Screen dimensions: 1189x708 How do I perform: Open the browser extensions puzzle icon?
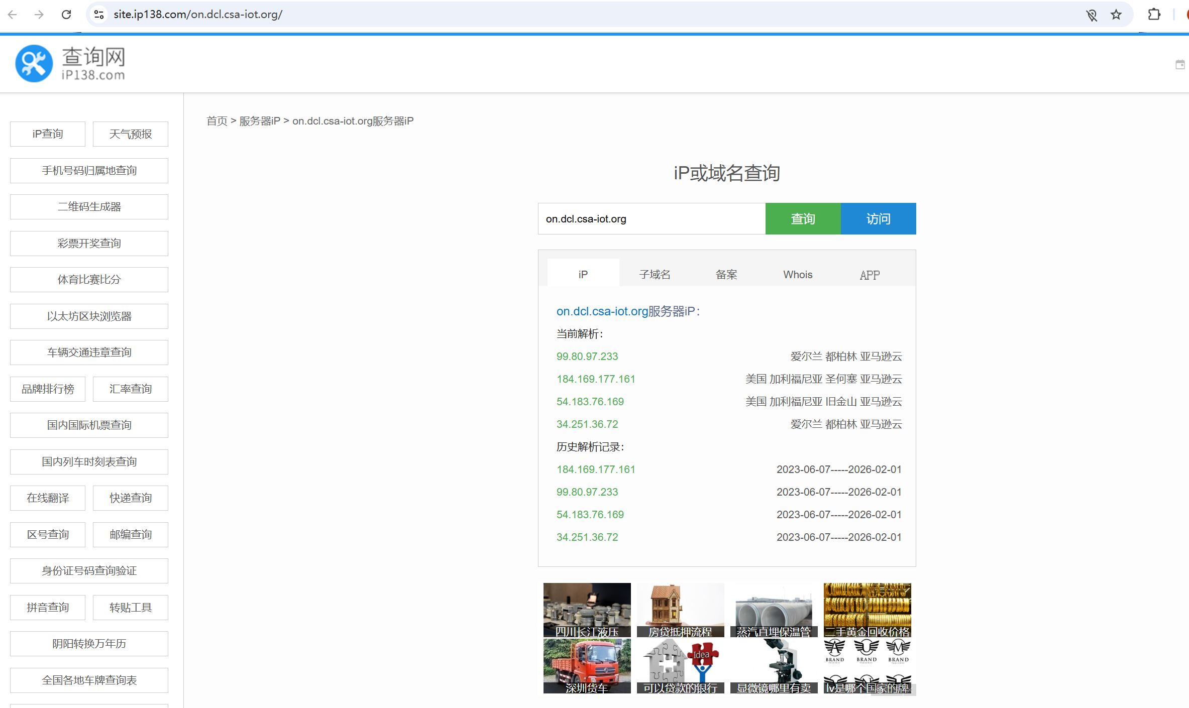coord(1154,15)
